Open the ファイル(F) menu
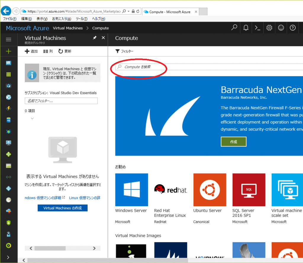Image resolution: width=303 pixels, height=263 pixels. [x=10, y=19]
